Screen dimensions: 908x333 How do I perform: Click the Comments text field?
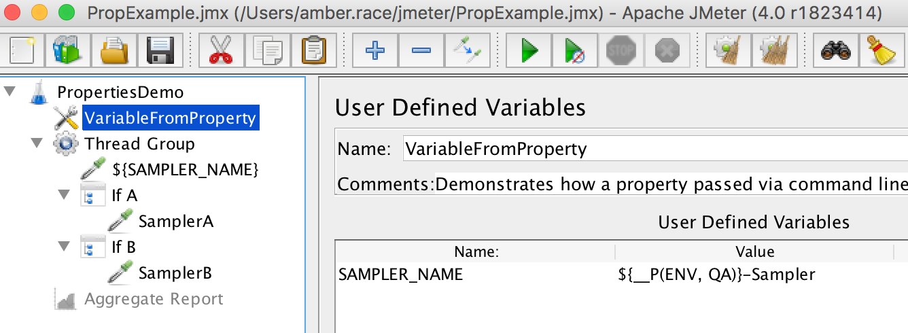tap(671, 184)
